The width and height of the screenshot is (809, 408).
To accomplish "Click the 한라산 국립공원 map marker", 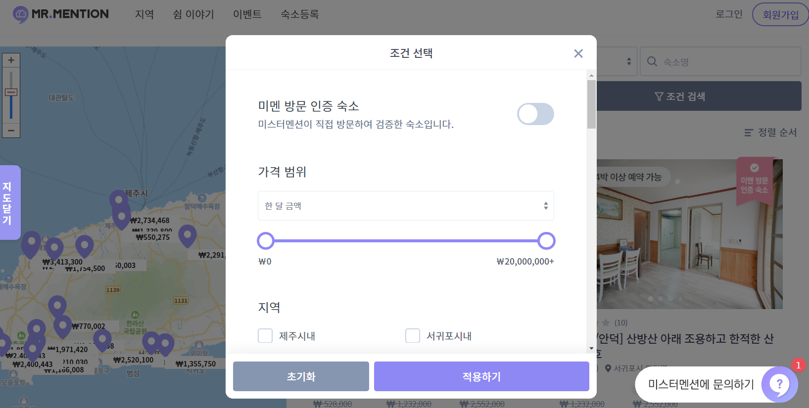I will coord(135,315).
